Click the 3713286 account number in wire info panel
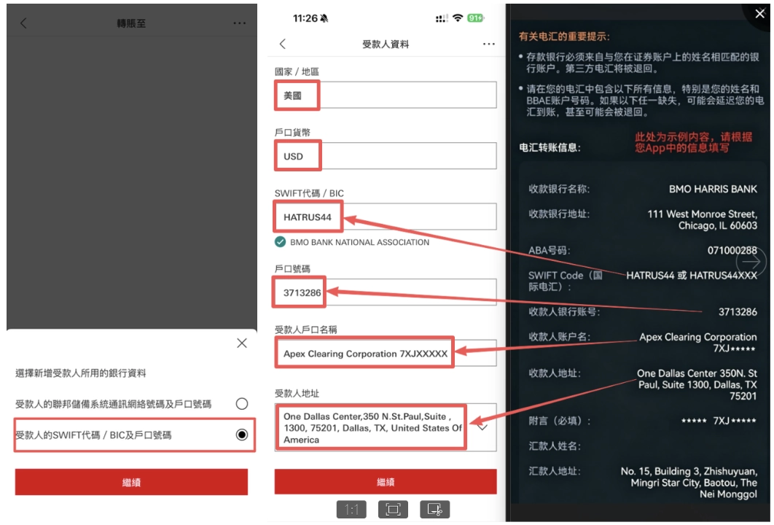This screenshot has width=774, height=525. (x=738, y=311)
